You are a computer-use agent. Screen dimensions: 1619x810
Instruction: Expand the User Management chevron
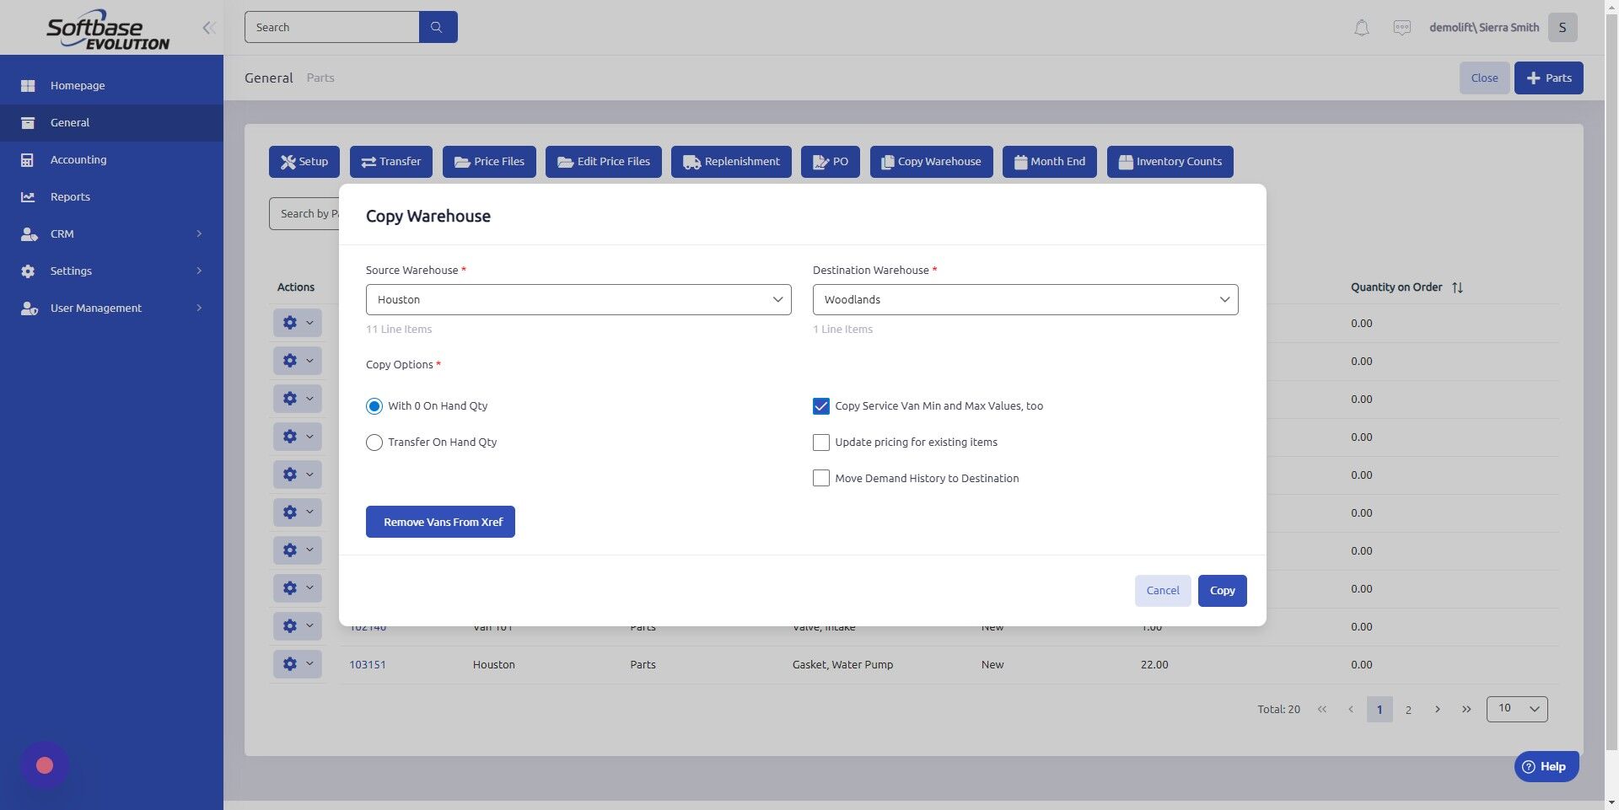click(x=199, y=308)
